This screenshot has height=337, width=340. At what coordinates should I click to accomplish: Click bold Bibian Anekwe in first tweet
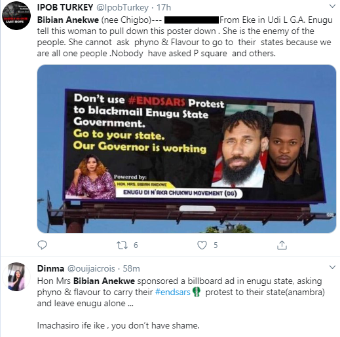click(x=68, y=20)
